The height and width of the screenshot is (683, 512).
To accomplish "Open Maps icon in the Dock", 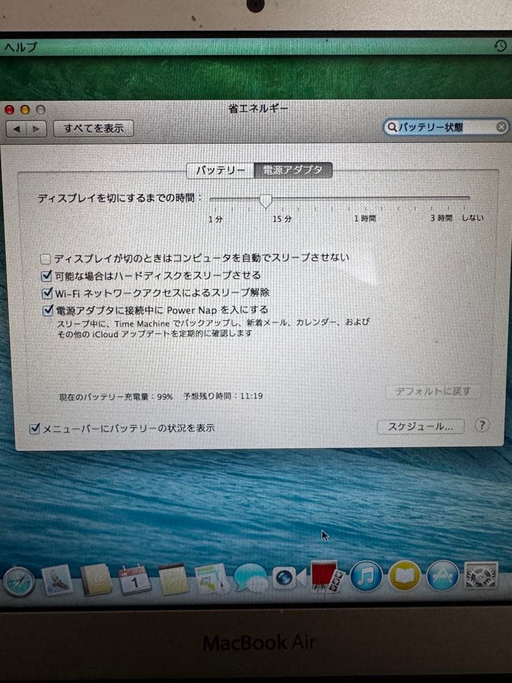I will pos(212,579).
